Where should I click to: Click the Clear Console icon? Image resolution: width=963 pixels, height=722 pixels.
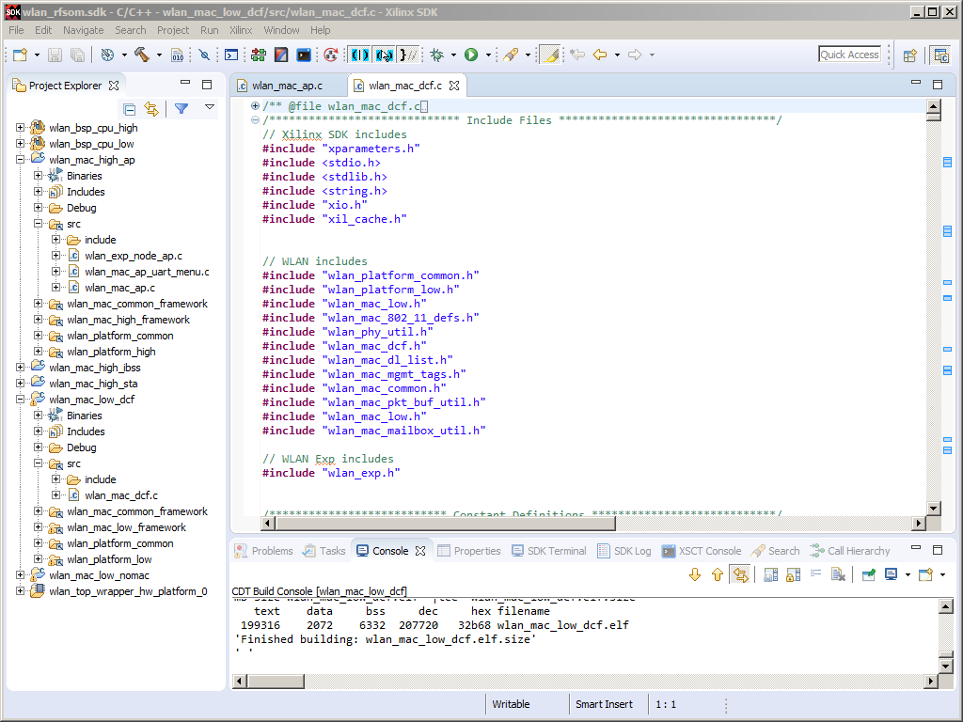click(838, 574)
